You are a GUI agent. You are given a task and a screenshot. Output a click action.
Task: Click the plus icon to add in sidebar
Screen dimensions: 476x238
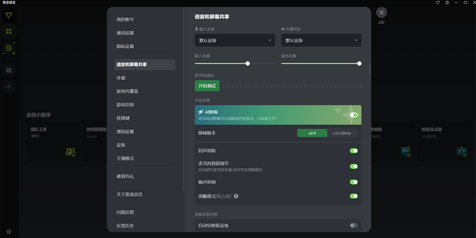coord(9,86)
